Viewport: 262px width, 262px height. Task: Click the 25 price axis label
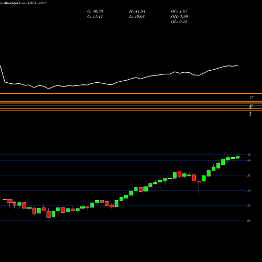249,205
